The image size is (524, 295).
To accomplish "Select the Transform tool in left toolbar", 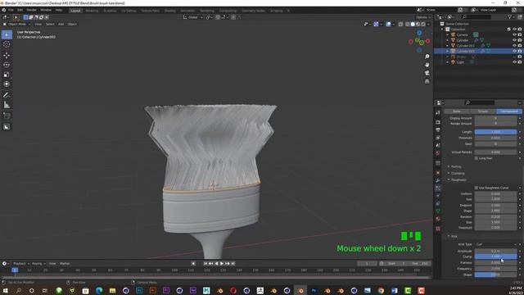I will tap(7, 84).
